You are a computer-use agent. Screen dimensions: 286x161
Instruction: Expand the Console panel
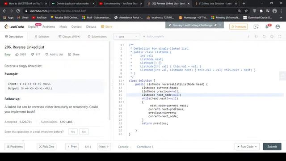pyautogui.click(x=125, y=147)
